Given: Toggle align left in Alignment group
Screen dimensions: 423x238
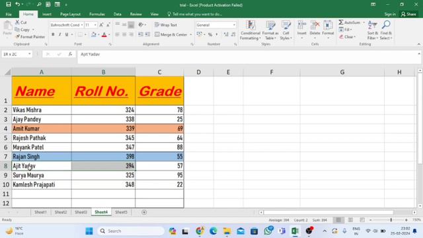Looking at the screenshot, I should (x=118, y=34).
